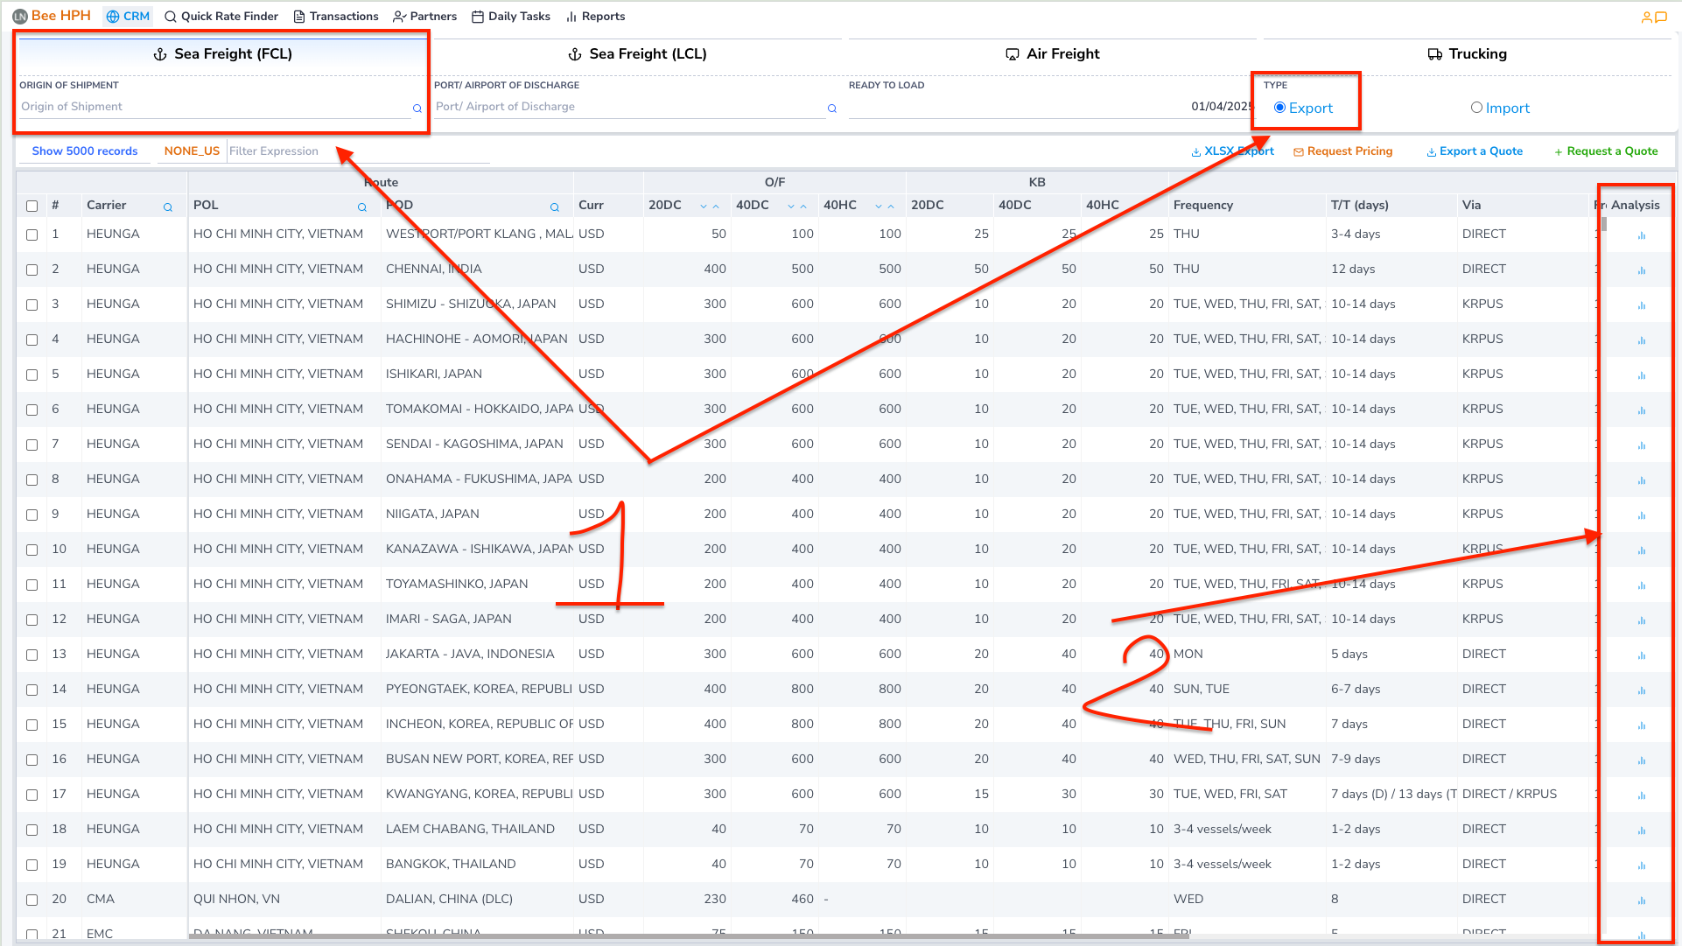The image size is (1682, 946).
Task: Click search icon in Origin of Shipment
Action: (417, 109)
